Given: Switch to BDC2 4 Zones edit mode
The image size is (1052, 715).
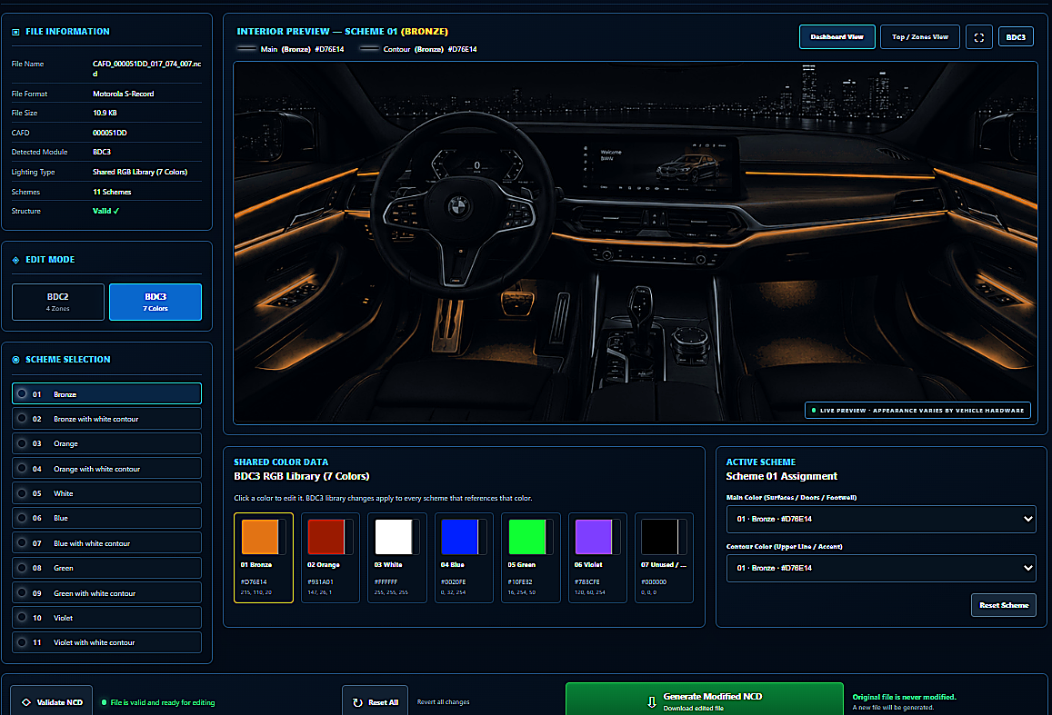Looking at the screenshot, I should tap(57, 302).
